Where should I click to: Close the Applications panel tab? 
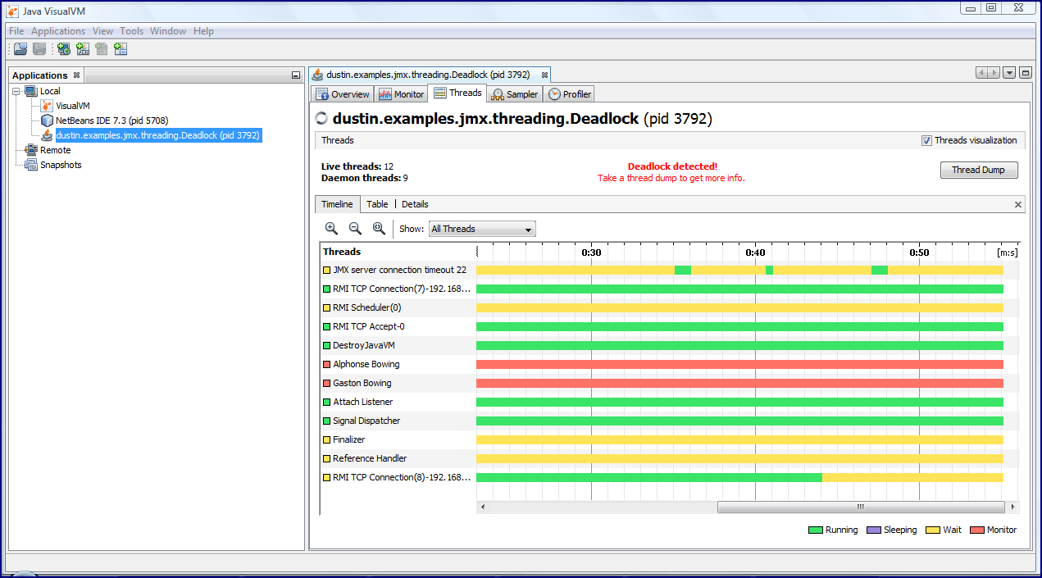77,75
